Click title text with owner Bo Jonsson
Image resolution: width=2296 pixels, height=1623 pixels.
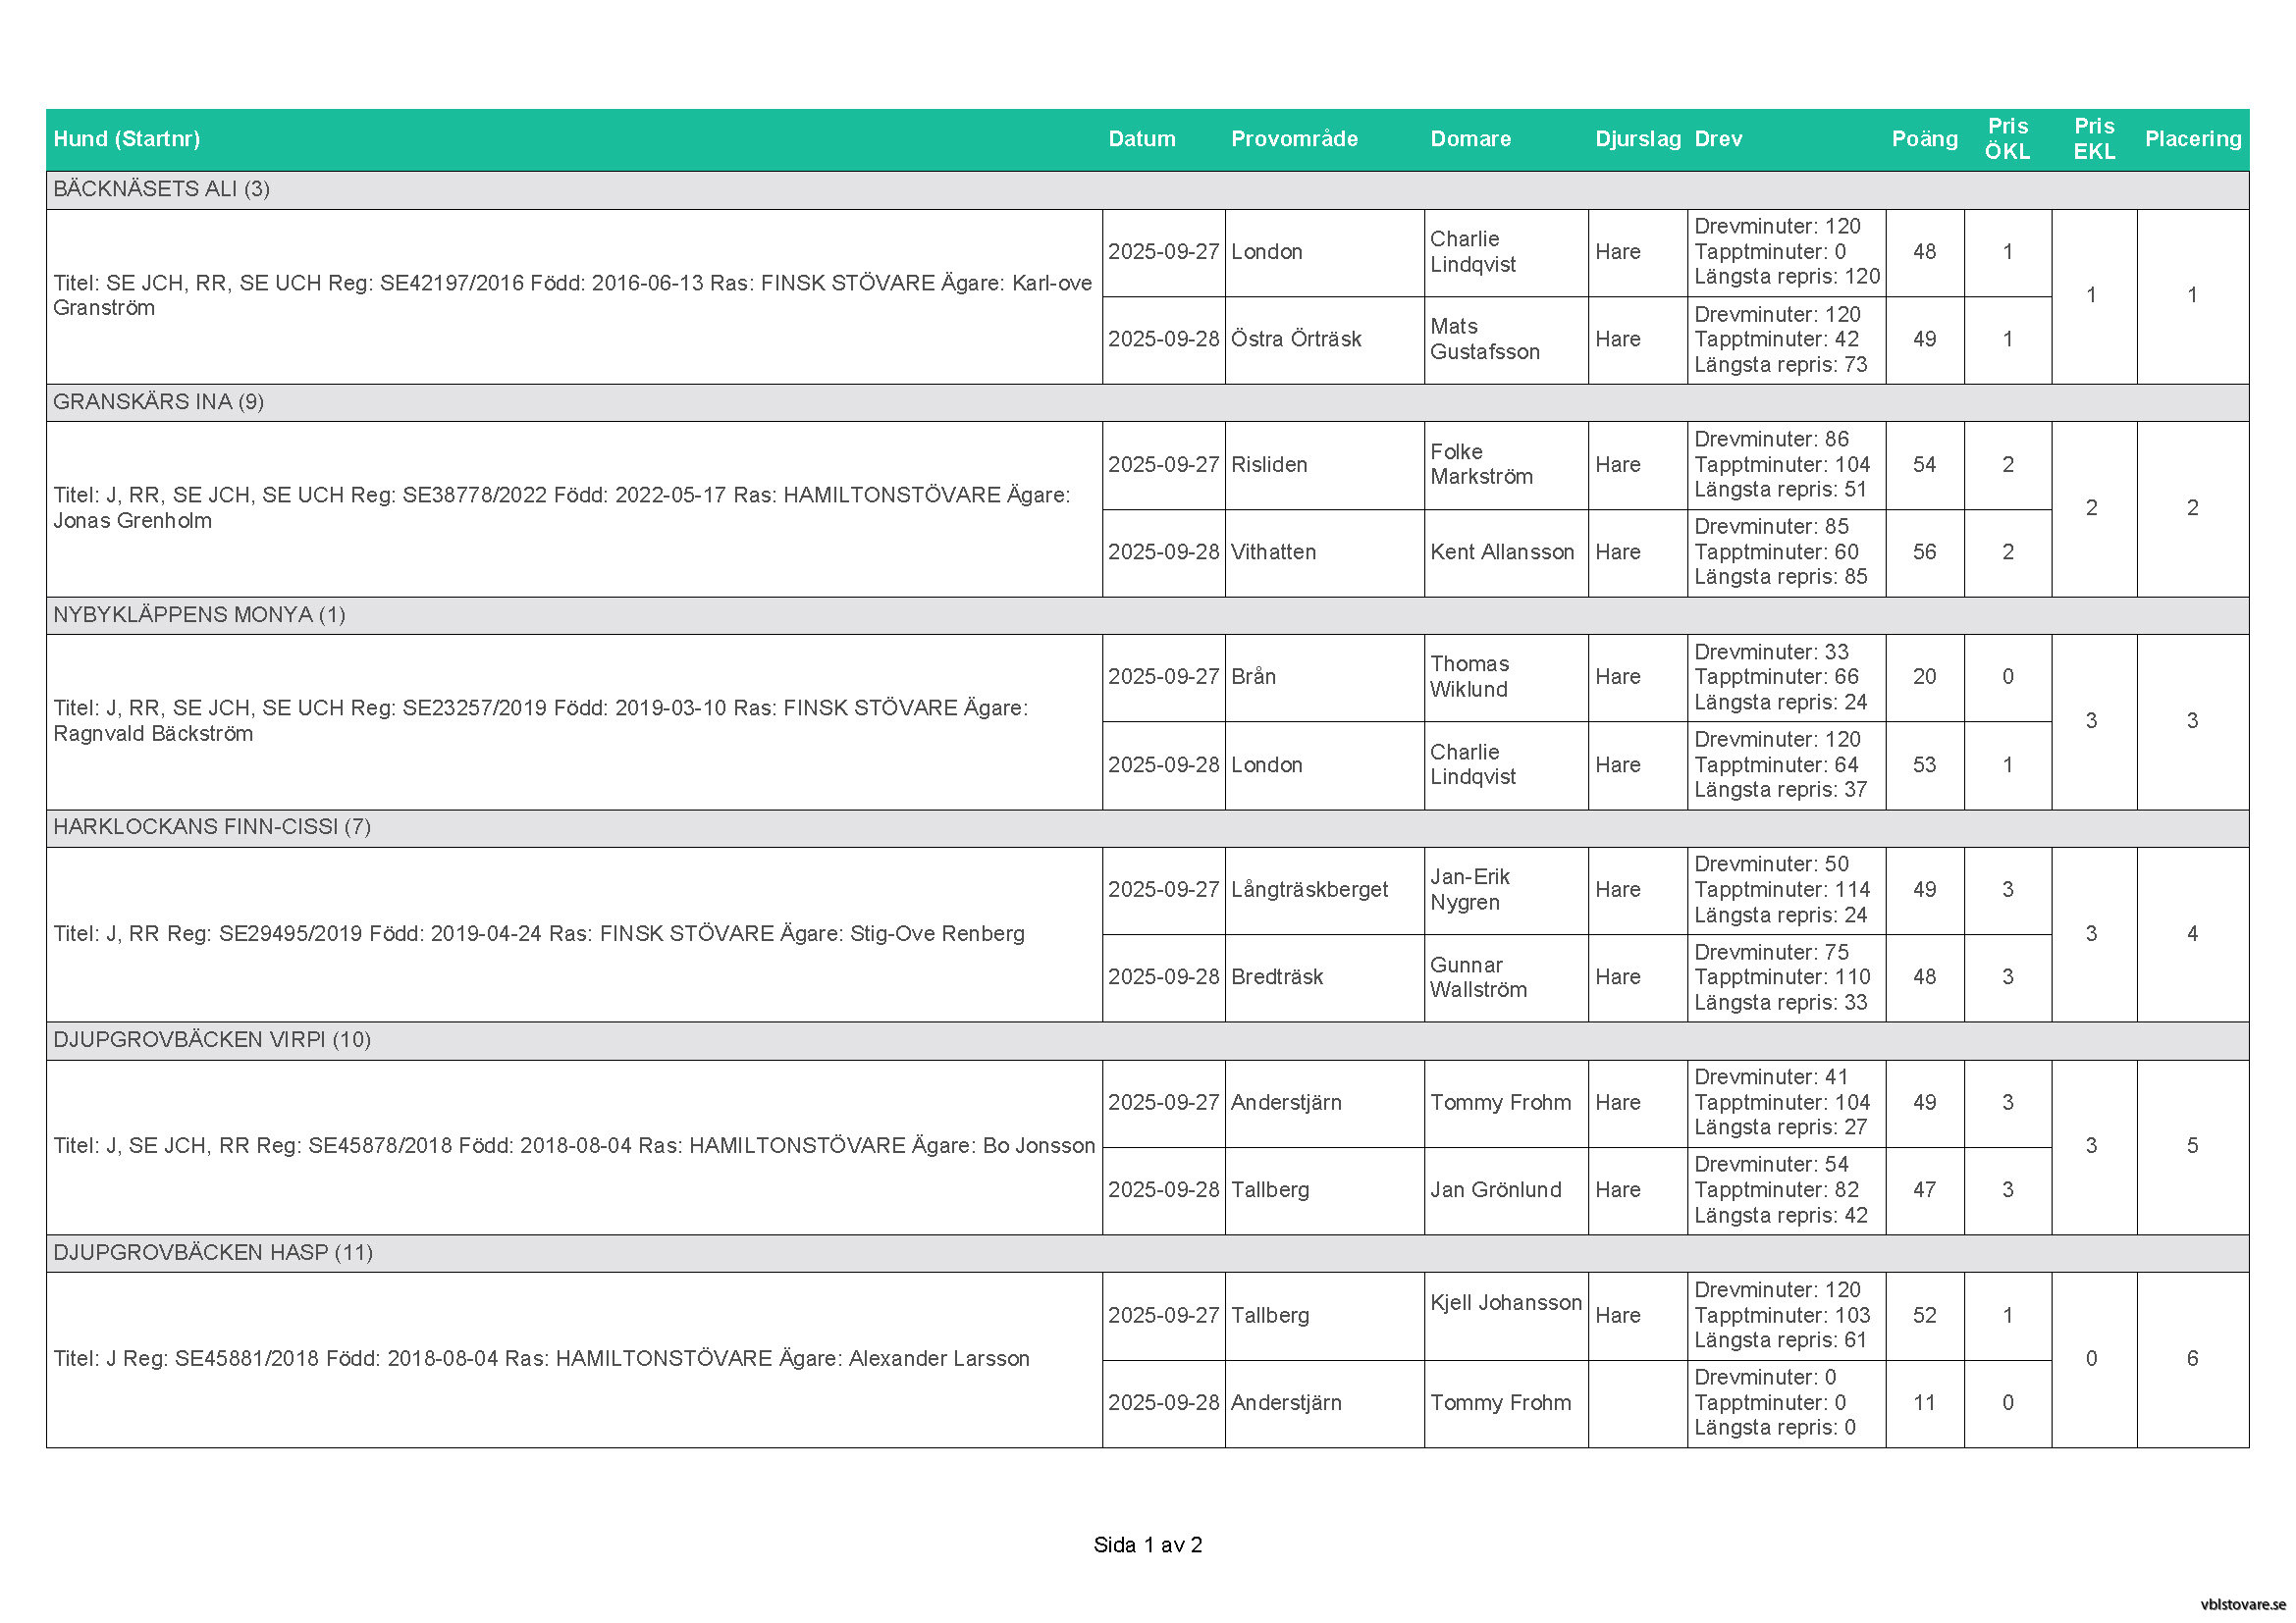click(574, 1146)
